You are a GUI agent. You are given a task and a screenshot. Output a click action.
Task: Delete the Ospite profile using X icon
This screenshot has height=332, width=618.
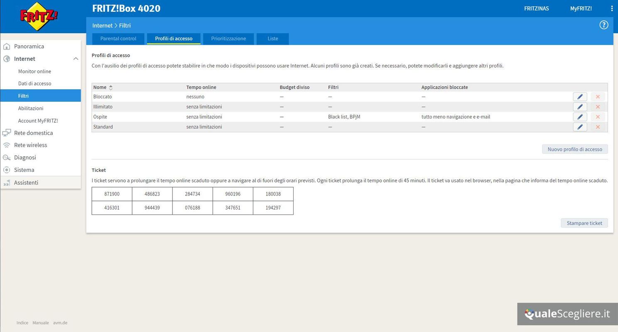(x=598, y=117)
